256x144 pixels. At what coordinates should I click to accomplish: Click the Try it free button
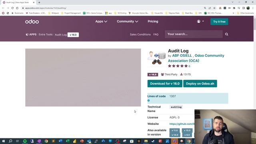(219, 22)
